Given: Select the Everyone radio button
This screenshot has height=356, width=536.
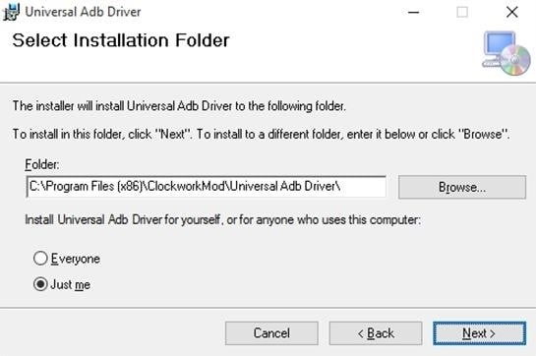Looking at the screenshot, I should pos(40,259).
